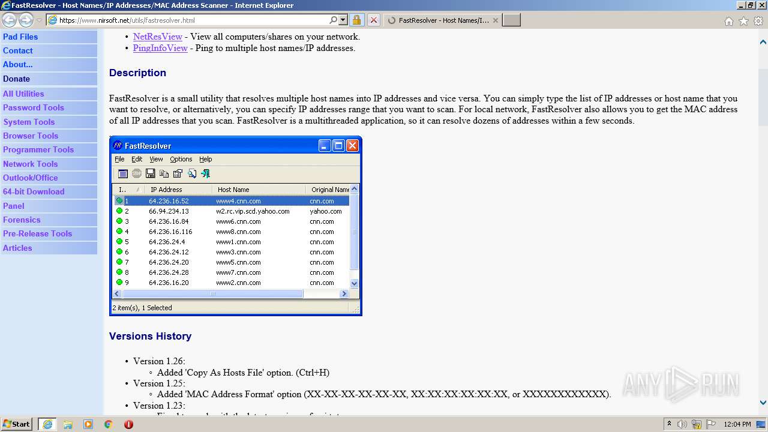Click the FastResolver screenshot image
768x432 pixels.
point(236,226)
